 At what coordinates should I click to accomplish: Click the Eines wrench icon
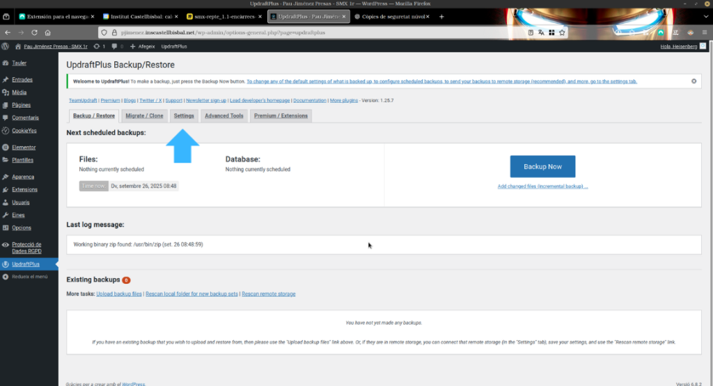pos(6,216)
